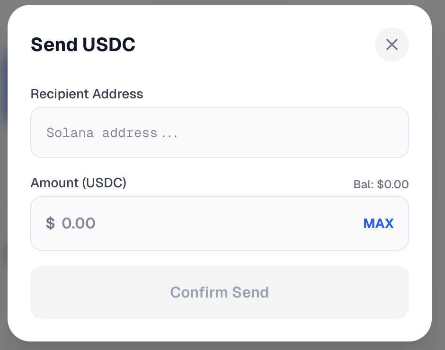The image size is (445, 350).
Task: Click the available balance indicator above MAX
Action: click(381, 184)
